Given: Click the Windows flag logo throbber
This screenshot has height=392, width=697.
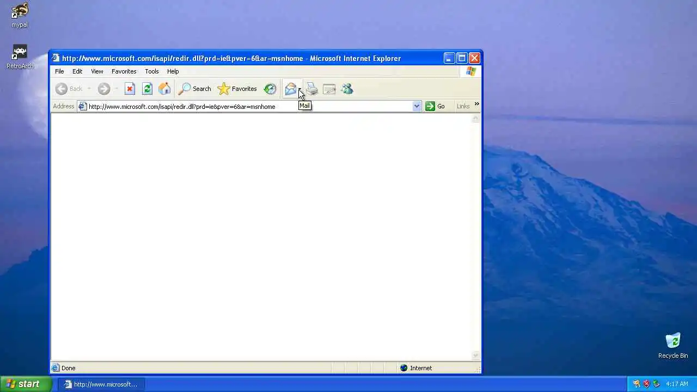Looking at the screenshot, I should [x=471, y=71].
